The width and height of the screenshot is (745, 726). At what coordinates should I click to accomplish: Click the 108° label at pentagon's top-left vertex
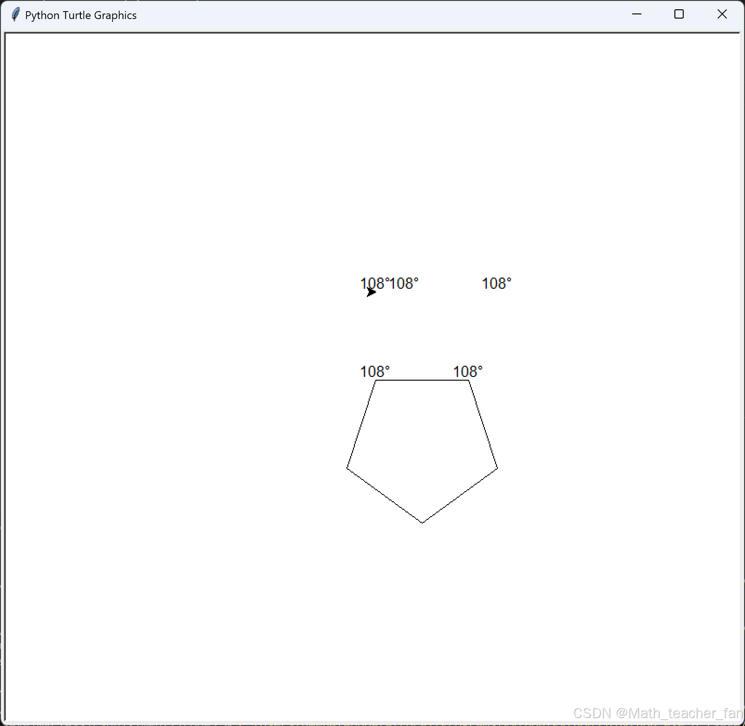[x=375, y=371]
